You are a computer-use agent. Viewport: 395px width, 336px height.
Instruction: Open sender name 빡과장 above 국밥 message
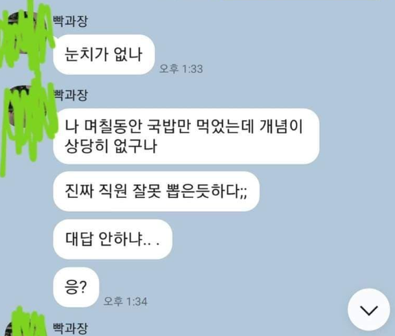[71, 96]
